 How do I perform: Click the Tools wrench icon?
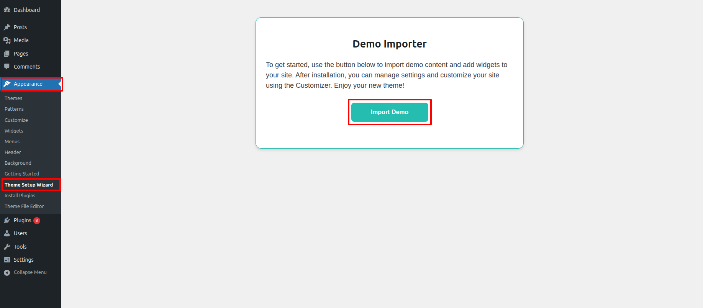pos(7,247)
